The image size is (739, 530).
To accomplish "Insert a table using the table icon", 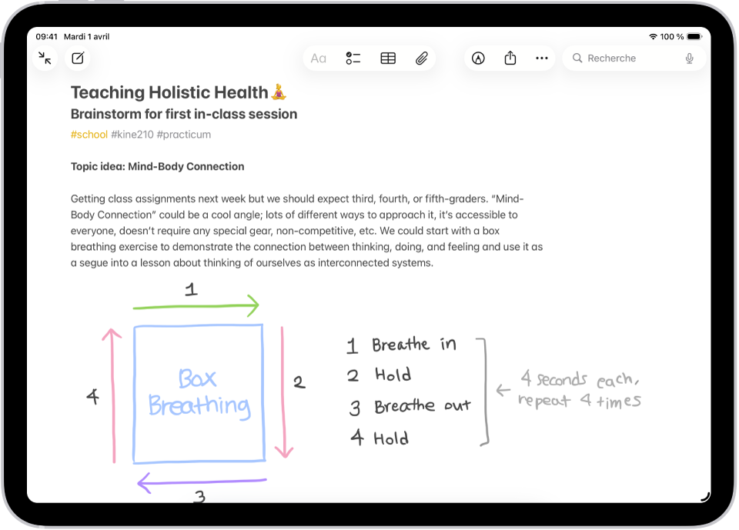I will (x=387, y=58).
